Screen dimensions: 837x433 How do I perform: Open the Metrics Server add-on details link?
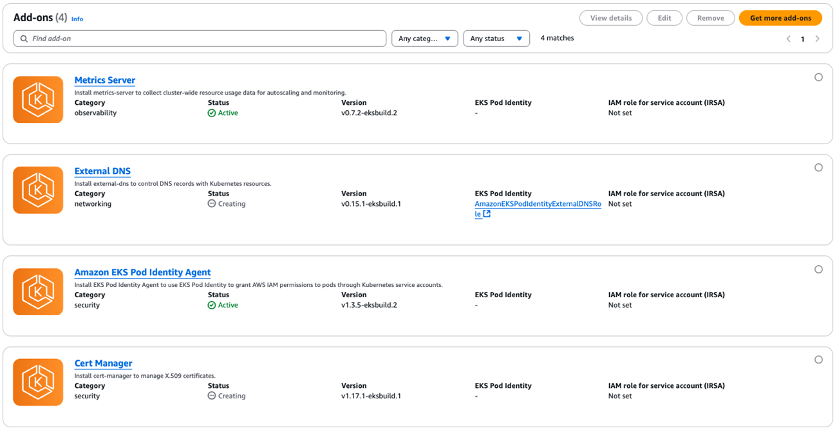pyautogui.click(x=104, y=80)
